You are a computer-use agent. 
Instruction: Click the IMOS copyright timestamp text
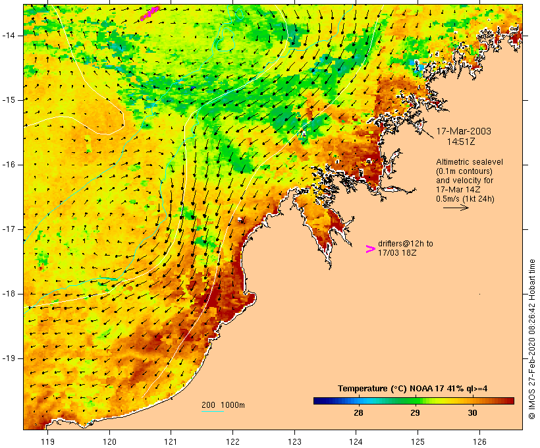[x=531, y=339]
